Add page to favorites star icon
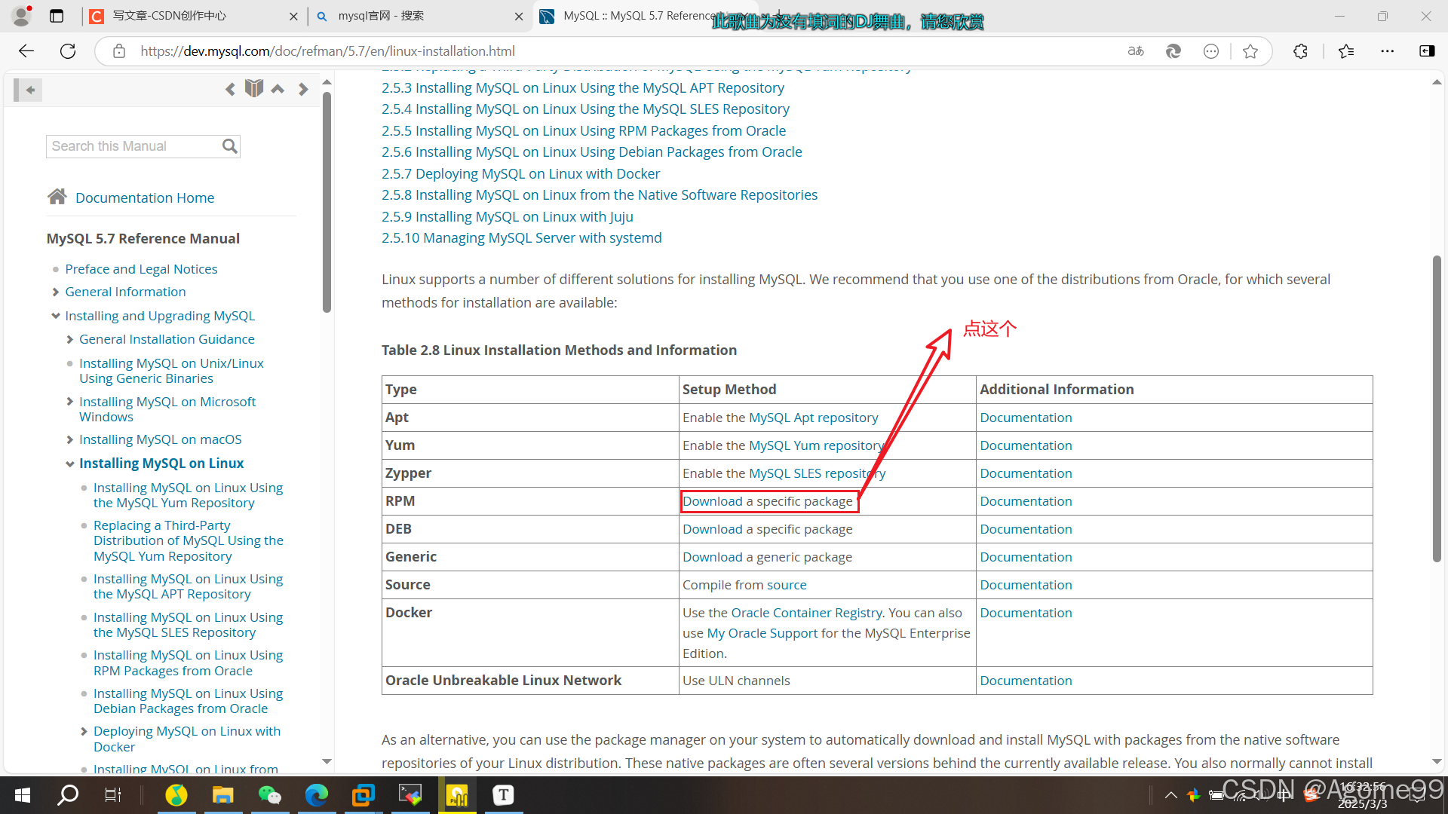This screenshot has width=1448, height=814. pyautogui.click(x=1250, y=51)
